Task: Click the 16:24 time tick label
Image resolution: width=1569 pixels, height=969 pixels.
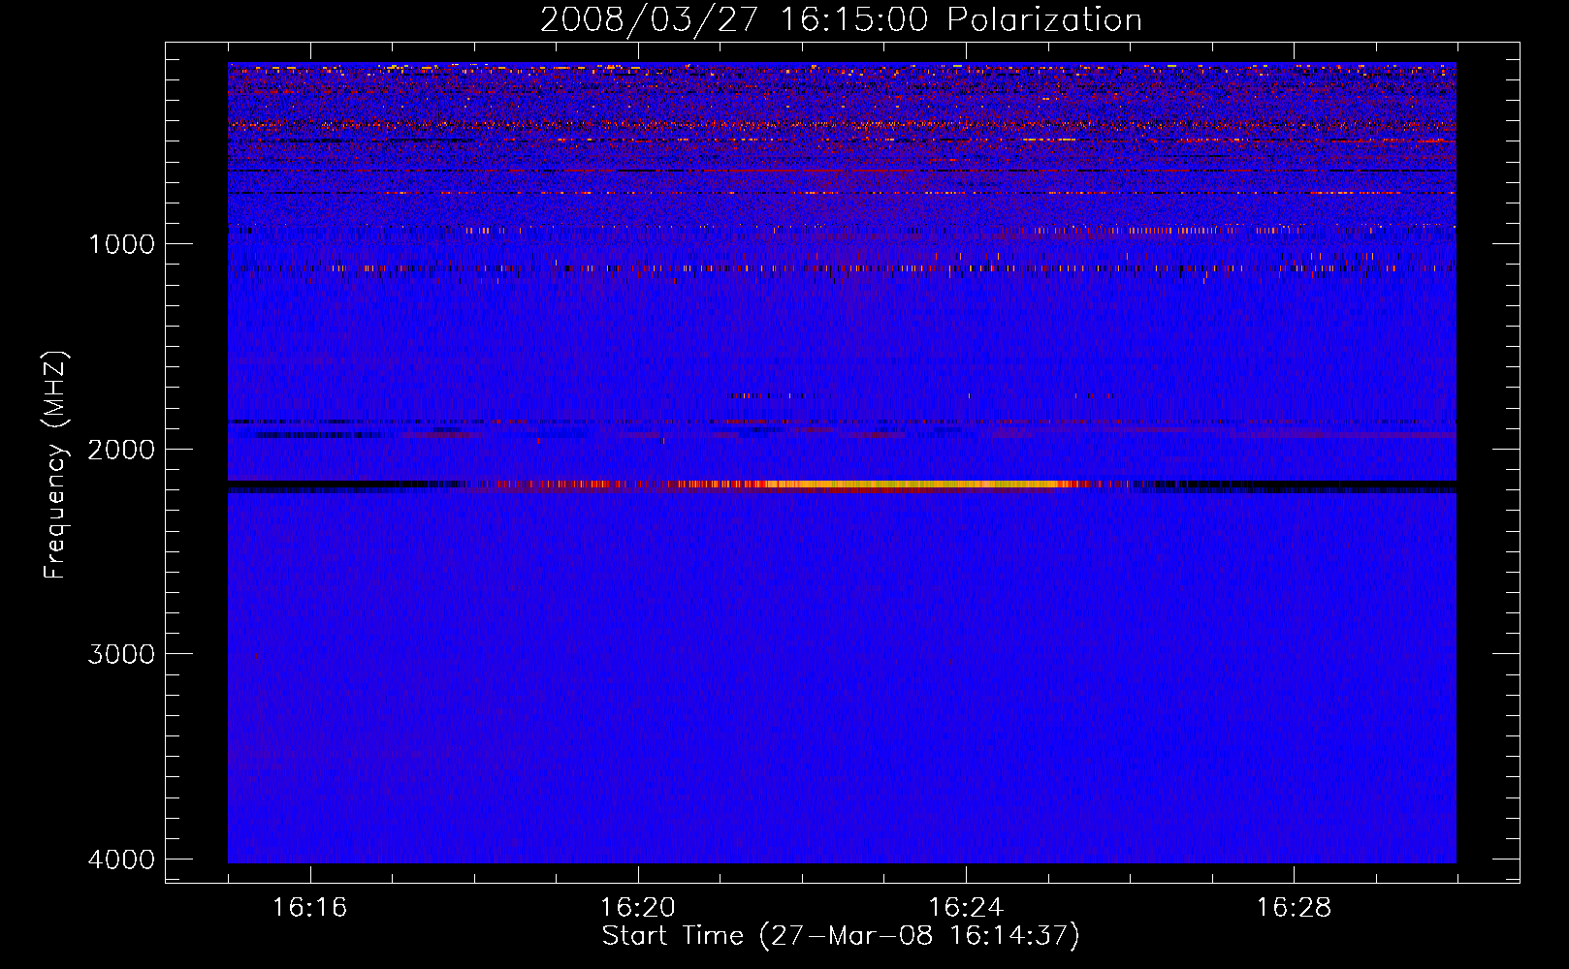Action: (x=966, y=908)
